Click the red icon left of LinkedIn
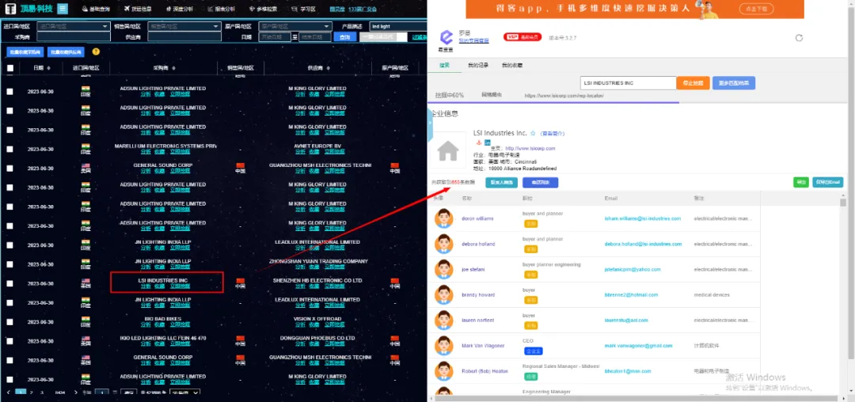This screenshot has width=855, height=402. 479,142
